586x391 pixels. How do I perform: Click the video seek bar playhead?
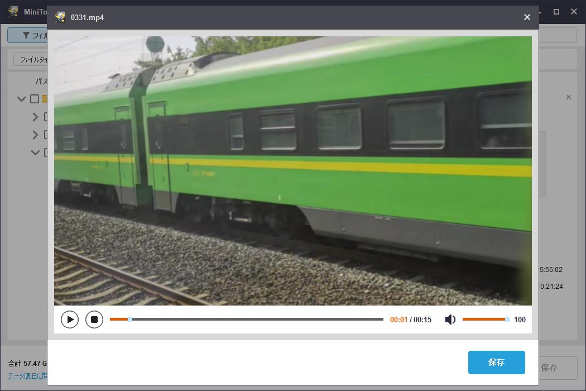click(x=130, y=319)
